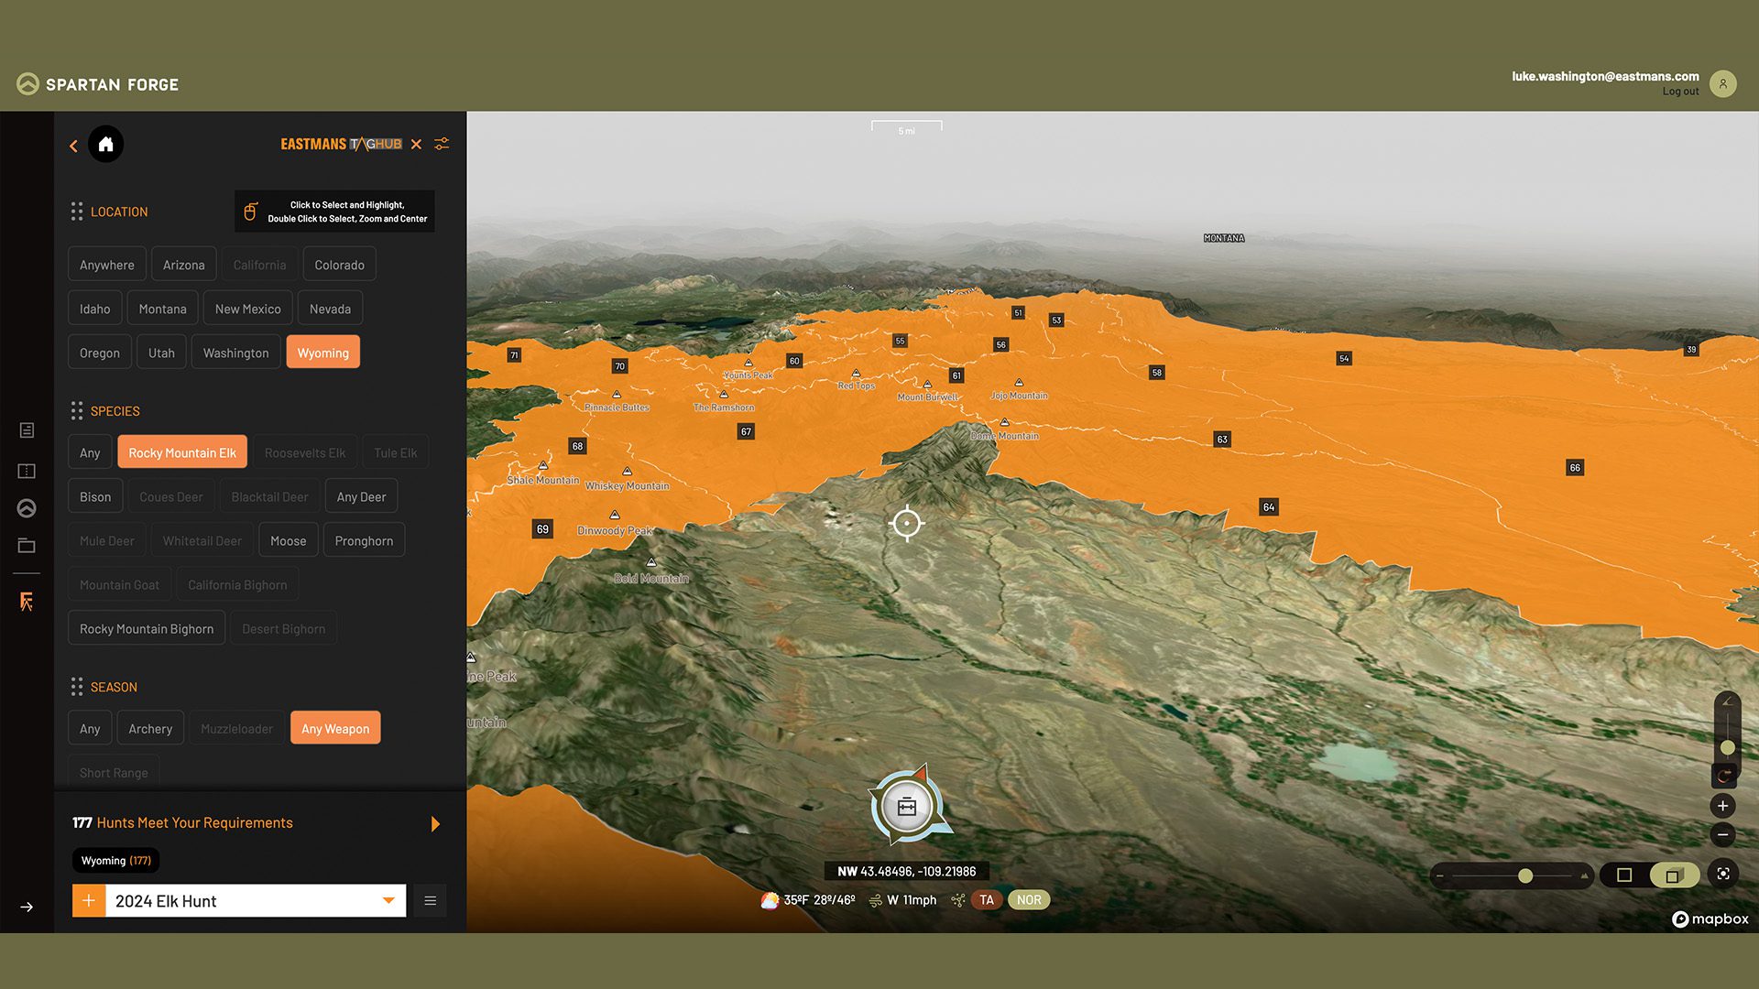Toggle the TA weather badge
The width and height of the screenshot is (1759, 989).
pos(987,900)
